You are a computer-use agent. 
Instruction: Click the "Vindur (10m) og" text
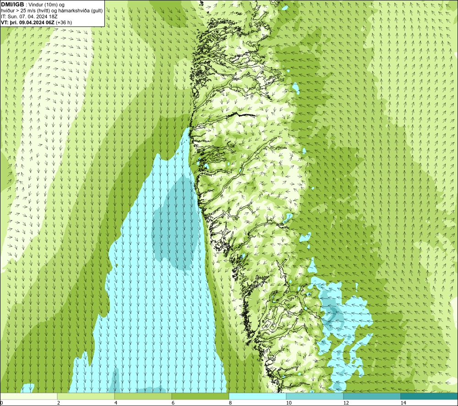tap(46, 5)
